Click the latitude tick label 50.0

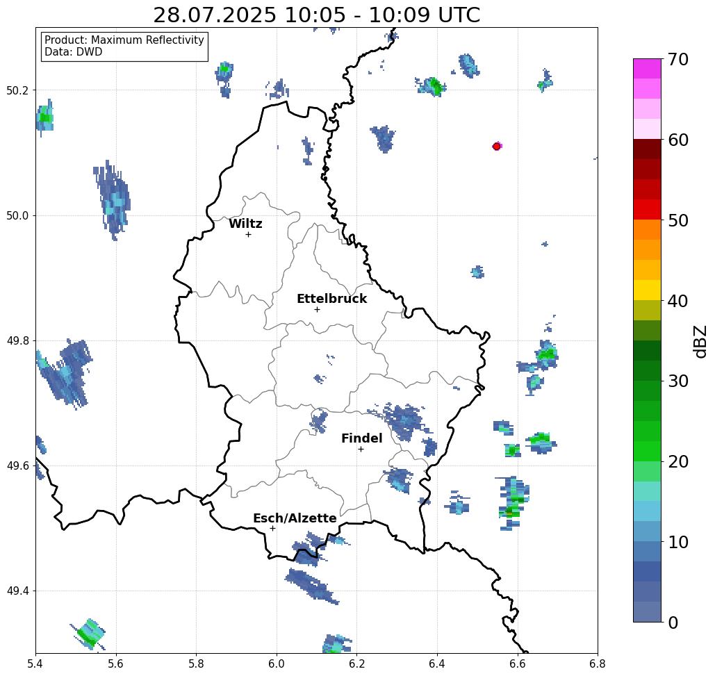pos(17,215)
